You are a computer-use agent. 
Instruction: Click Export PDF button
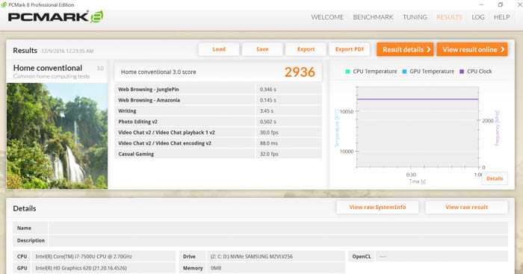pos(350,49)
